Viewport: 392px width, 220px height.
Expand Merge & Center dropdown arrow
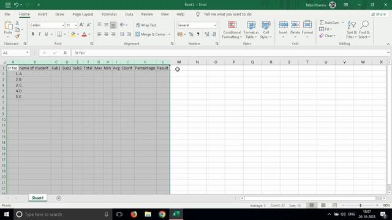(x=169, y=34)
